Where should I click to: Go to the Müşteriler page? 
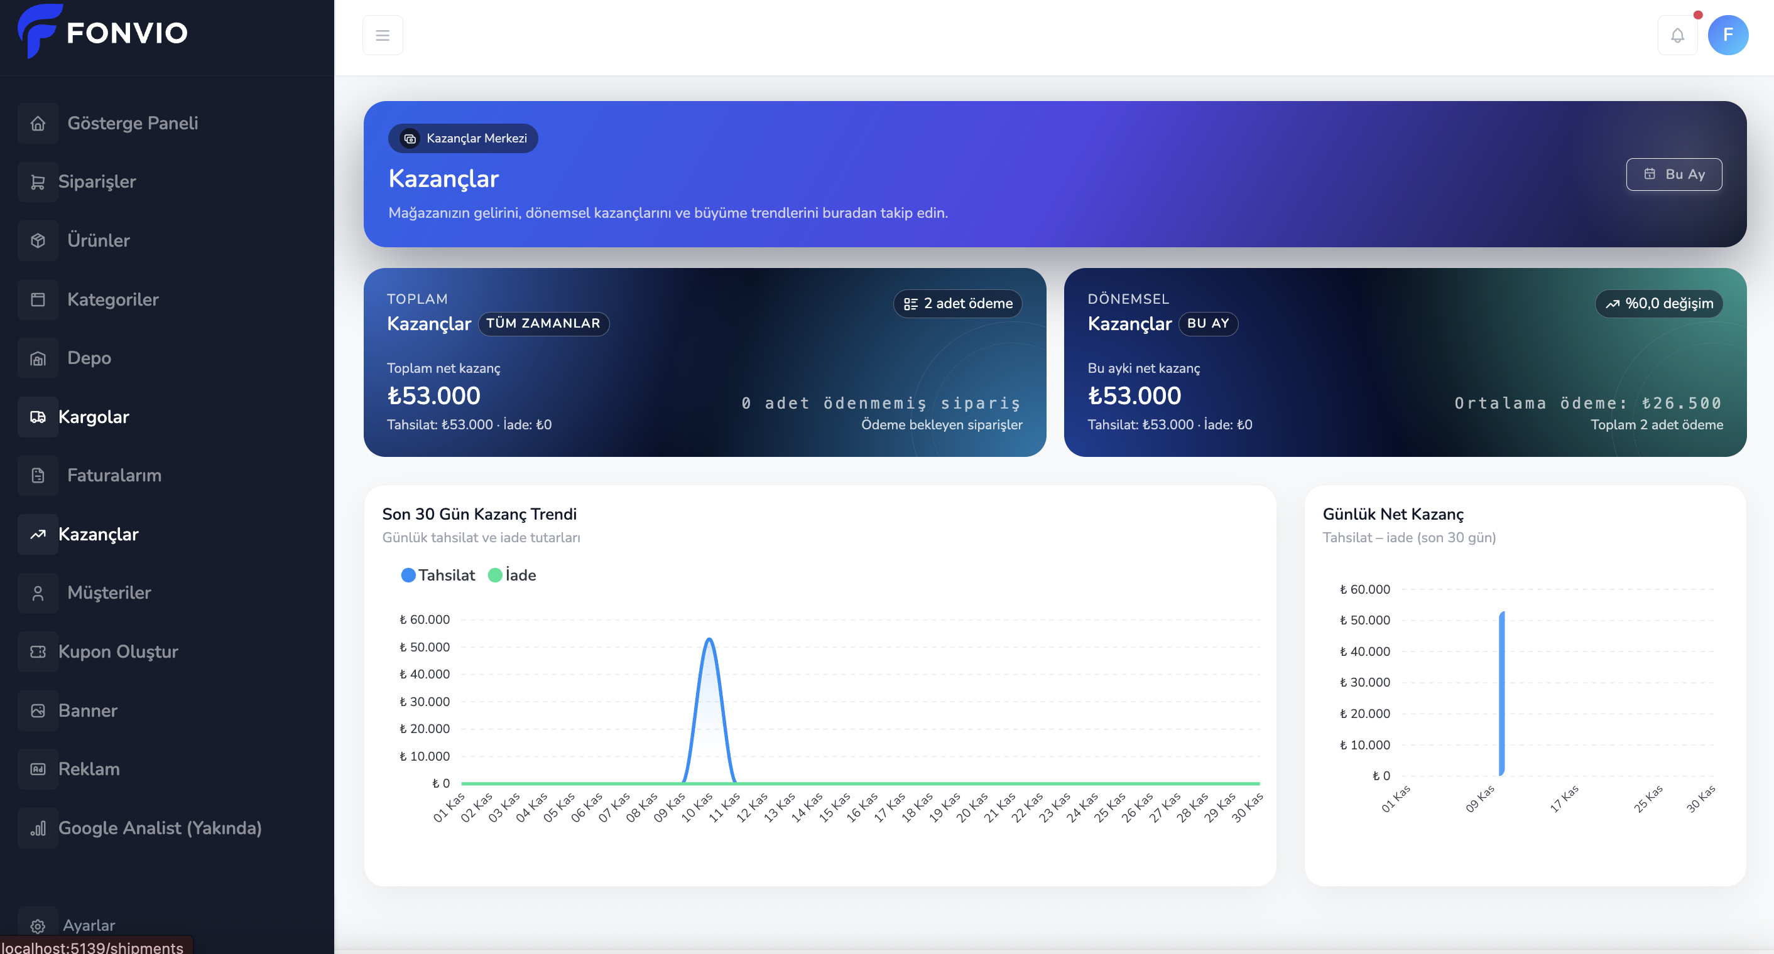109,593
